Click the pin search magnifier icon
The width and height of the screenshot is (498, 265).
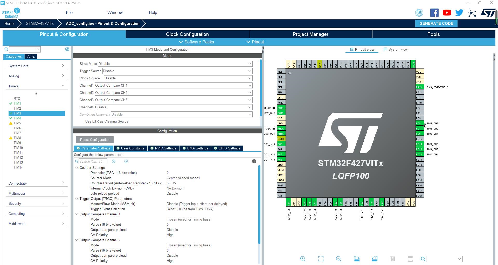point(423,259)
